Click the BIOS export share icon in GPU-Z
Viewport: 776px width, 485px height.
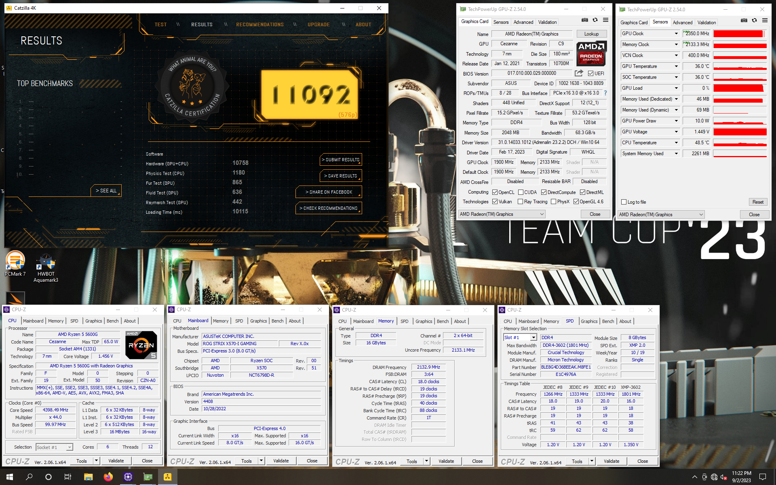[579, 73]
